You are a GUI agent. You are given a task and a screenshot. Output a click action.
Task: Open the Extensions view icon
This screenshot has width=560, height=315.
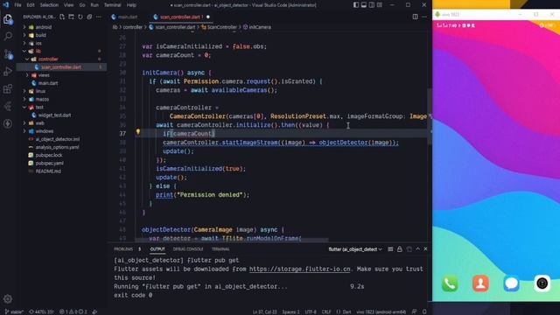point(8,88)
